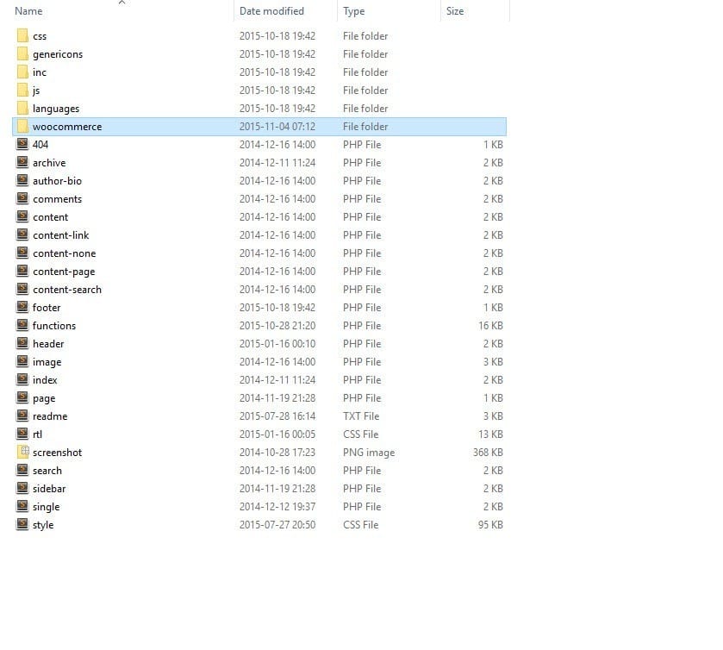The width and height of the screenshot is (723, 650).
Task: Click the 13 KB size of rtl
Action: pyautogui.click(x=490, y=434)
